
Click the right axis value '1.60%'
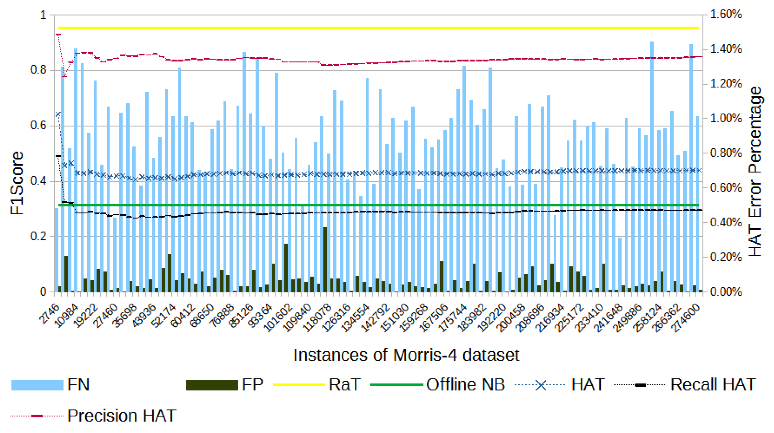(726, 14)
